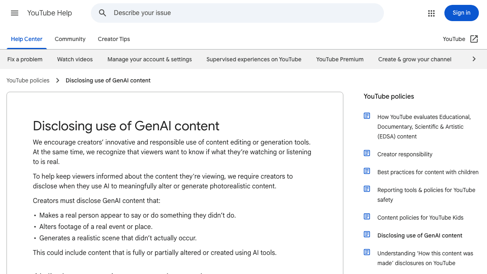The width and height of the screenshot is (487, 274).
Task: Open Manage your account & settings topic
Action: (x=150, y=59)
